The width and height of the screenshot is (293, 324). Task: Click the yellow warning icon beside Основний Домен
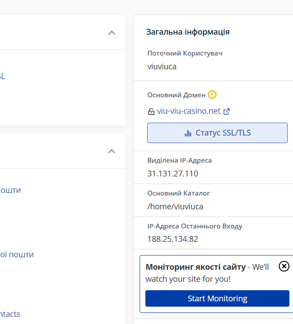[212, 95]
